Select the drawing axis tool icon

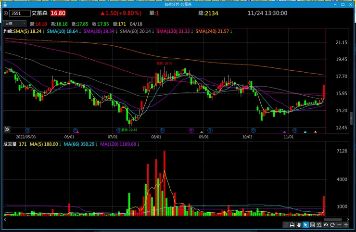[x=319, y=225]
